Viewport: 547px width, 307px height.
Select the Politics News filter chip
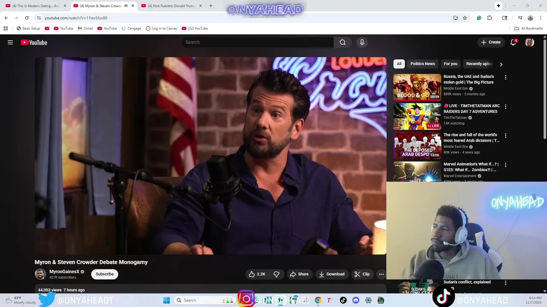pyautogui.click(x=423, y=64)
